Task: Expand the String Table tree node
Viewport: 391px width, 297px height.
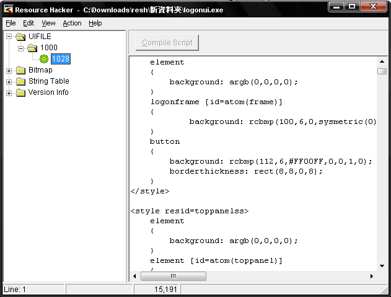Action: tap(9, 82)
